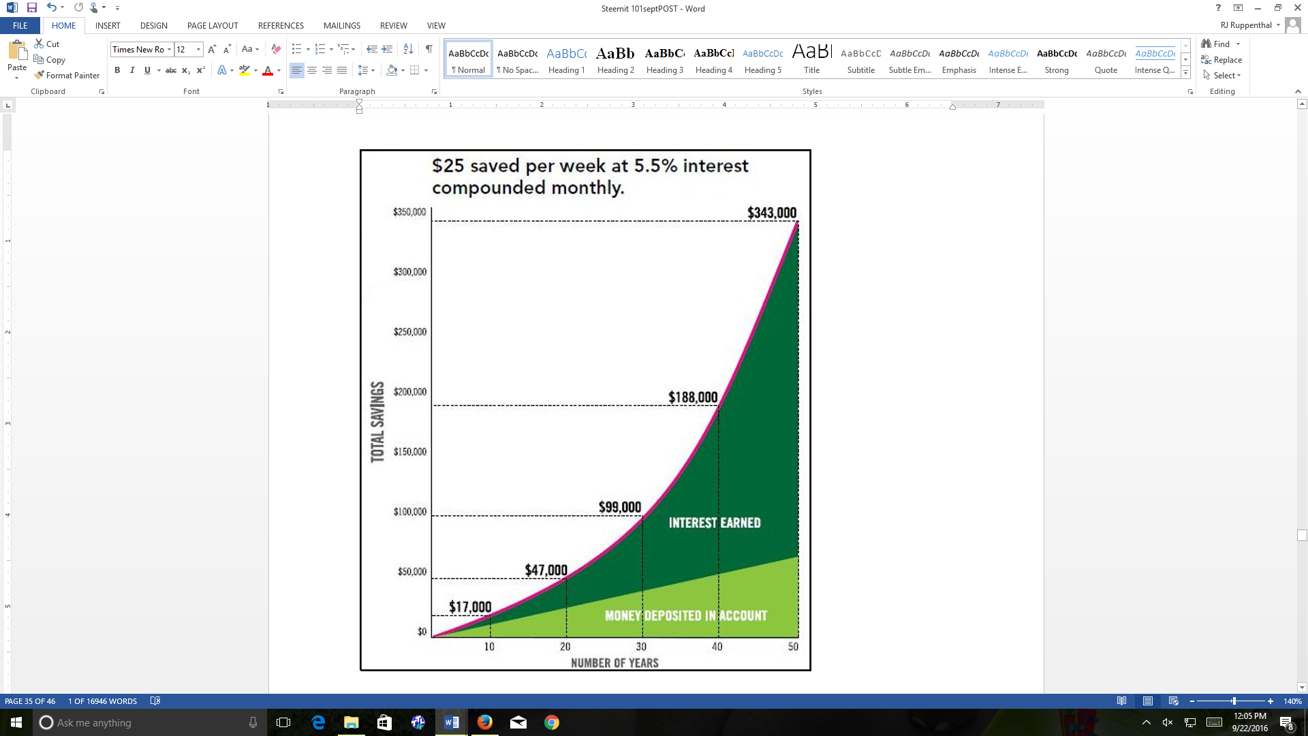The height and width of the screenshot is (736, 1308).
Task: Click the compound interest chart image
Action: pyautogui.click(x=585, y=410)
